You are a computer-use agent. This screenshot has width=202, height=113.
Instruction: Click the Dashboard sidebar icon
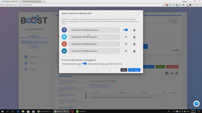[26, 57]
